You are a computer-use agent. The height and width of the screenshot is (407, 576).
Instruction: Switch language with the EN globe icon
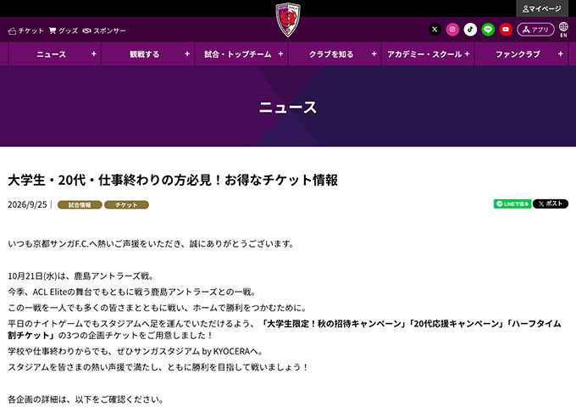coord(563,30)
